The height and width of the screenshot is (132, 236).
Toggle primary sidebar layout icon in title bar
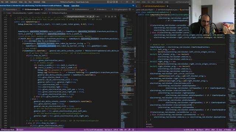point(108,2)
